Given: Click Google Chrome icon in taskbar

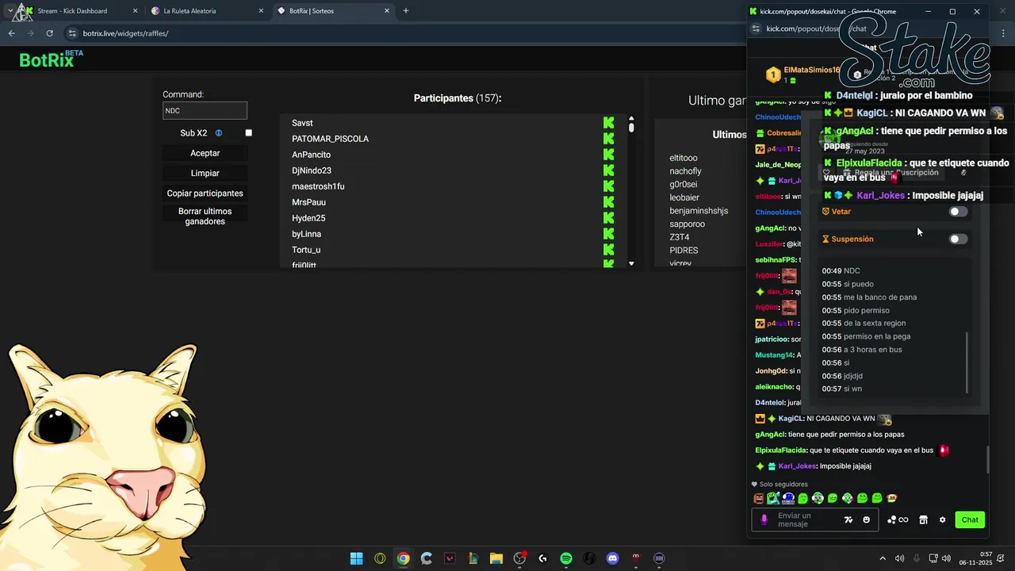Looking at the screenshot, I should pos(404,558).
